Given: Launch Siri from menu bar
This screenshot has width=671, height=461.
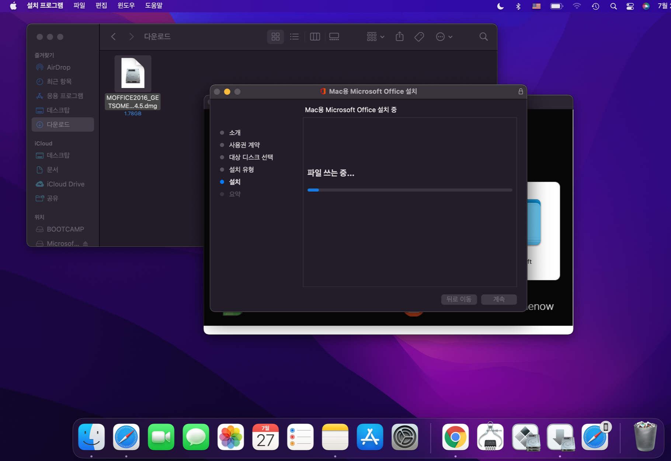Looking at the screenshot, I should pos(646,6).
